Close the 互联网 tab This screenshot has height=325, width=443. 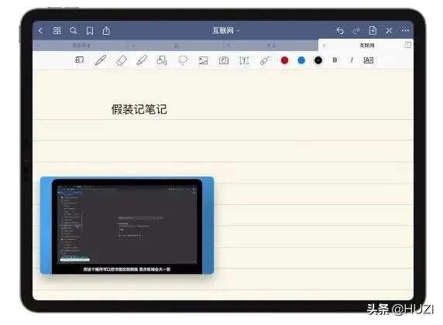click(324, 46)
